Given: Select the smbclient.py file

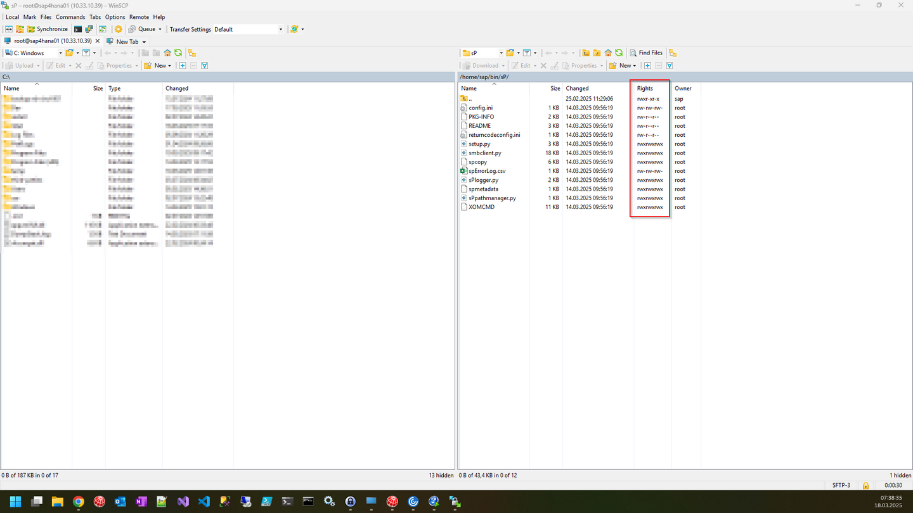Looking at the screenshot, I should click(x=485, y=153).
